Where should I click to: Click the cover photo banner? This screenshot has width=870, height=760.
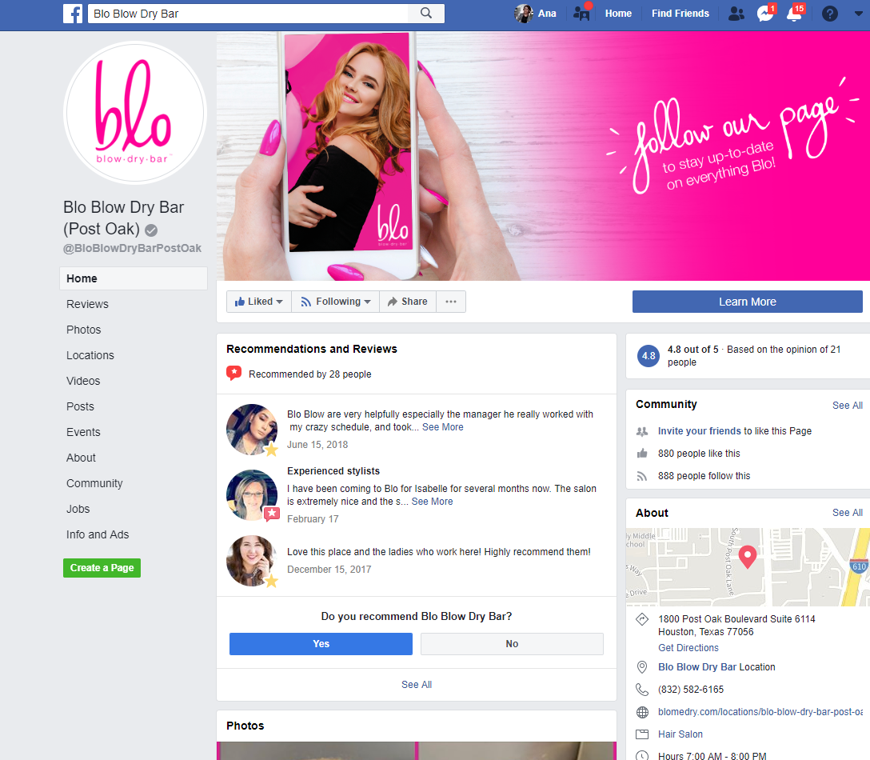[543, 156]
